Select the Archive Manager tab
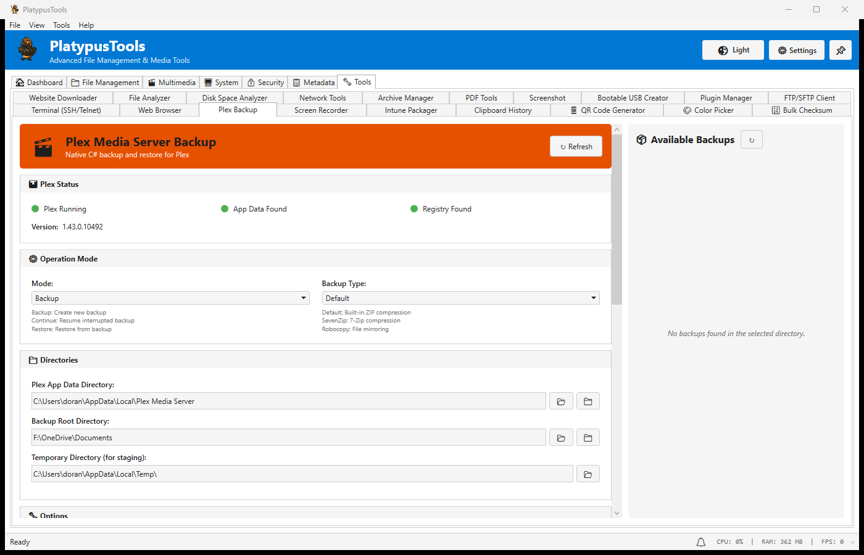This screenshot has height=555, width=864. [405, 98]
